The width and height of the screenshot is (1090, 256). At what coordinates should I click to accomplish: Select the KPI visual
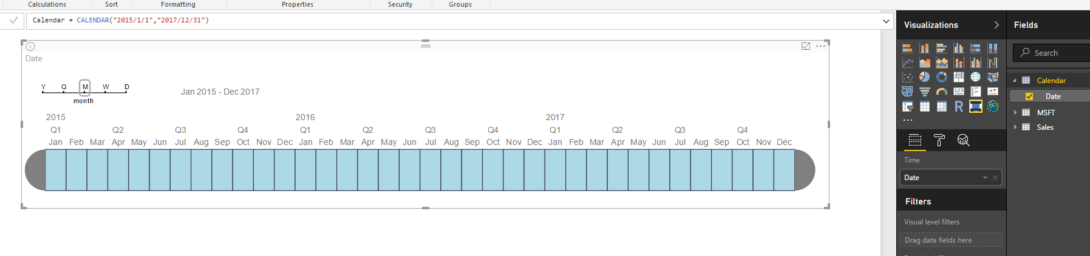click(x=992, y=92)
